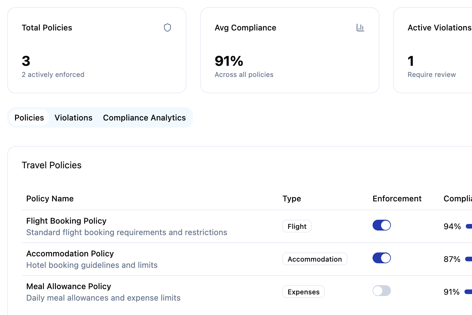Click the Expenses type badge

[304, 292]
